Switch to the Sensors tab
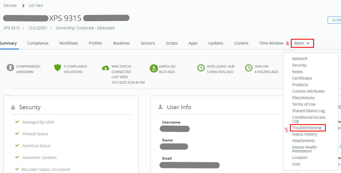 [148, 43]
